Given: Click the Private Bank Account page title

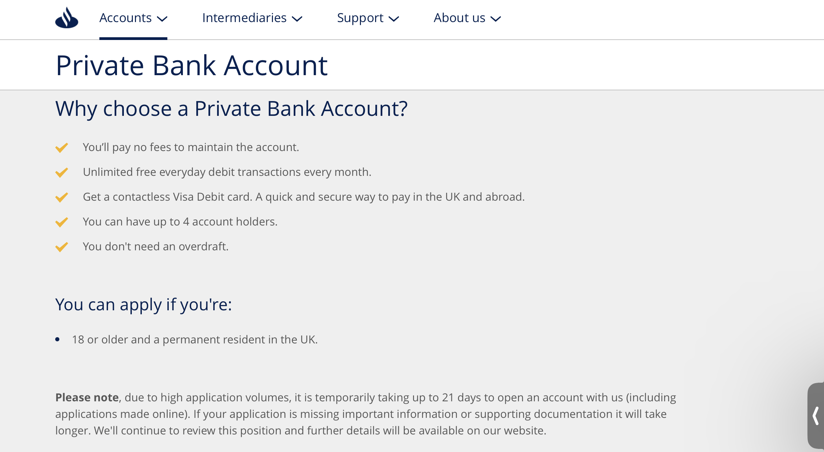Looking at the screenshot, I should pos(192,65).
